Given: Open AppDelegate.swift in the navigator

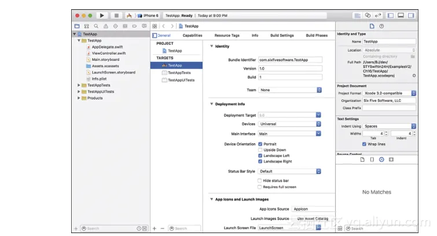Looking at the screenshot, I should click(107, 47).
